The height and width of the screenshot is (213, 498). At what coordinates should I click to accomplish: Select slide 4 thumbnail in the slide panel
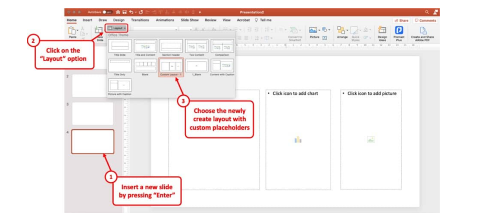[x=93, y=142]
